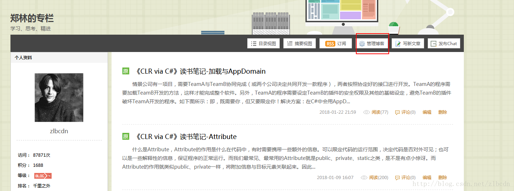The image size is (514, 191).
Task: Click the 发布Chat icon
Action: (x=434, y=44)
